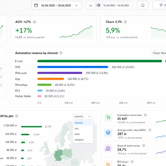Screen dimensions: 166x166
Task: Click the refresh data icon button
Action: [143, 5]
